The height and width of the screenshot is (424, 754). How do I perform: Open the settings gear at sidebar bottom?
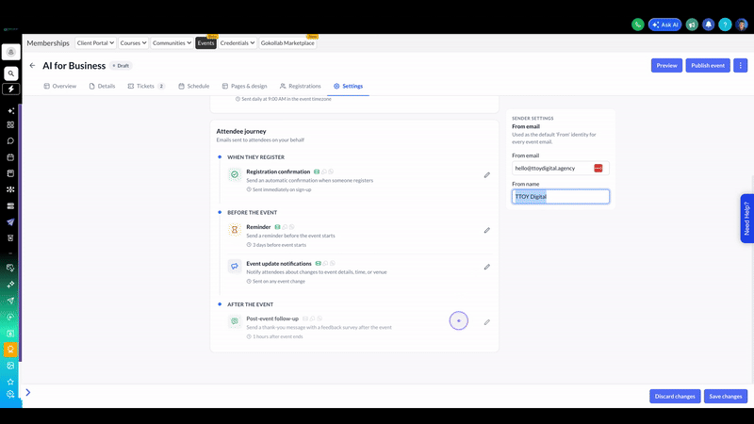(10, 394)
